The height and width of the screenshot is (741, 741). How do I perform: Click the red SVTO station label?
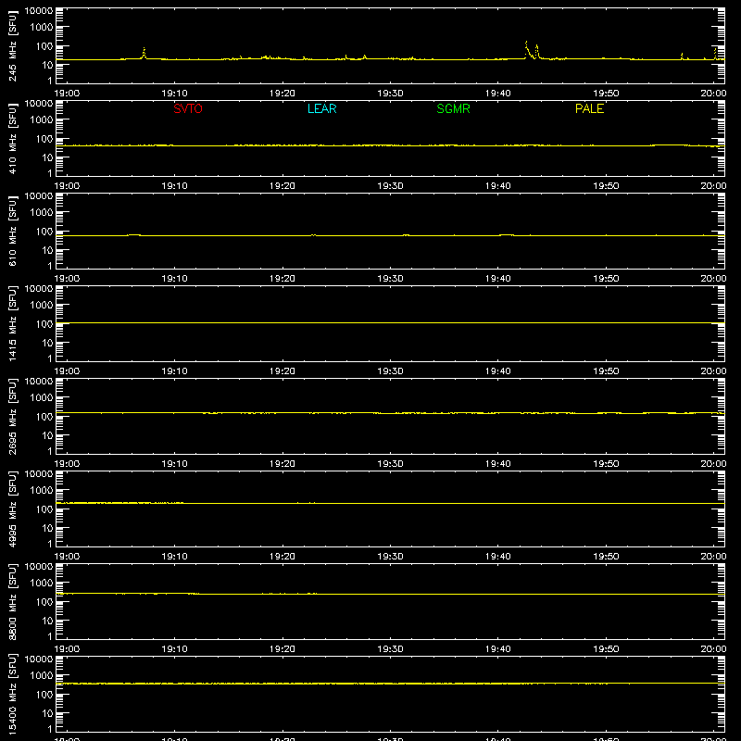[188, 108]
